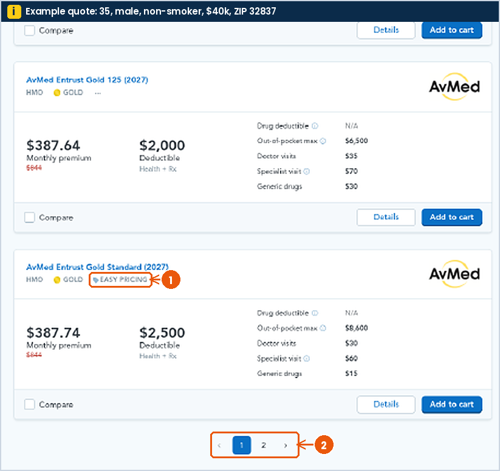Viewport: 500px width, 471px height.
Task: Go to the next page with the right chevron
Action: (x=286, y=445)
